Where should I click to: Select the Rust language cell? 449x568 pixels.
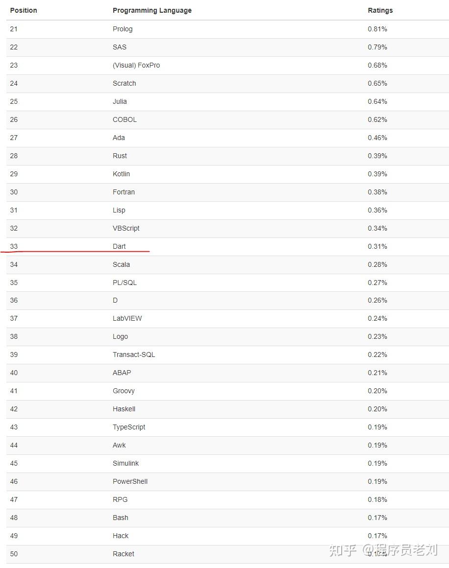pyautogui.click(x=120, y=156)
